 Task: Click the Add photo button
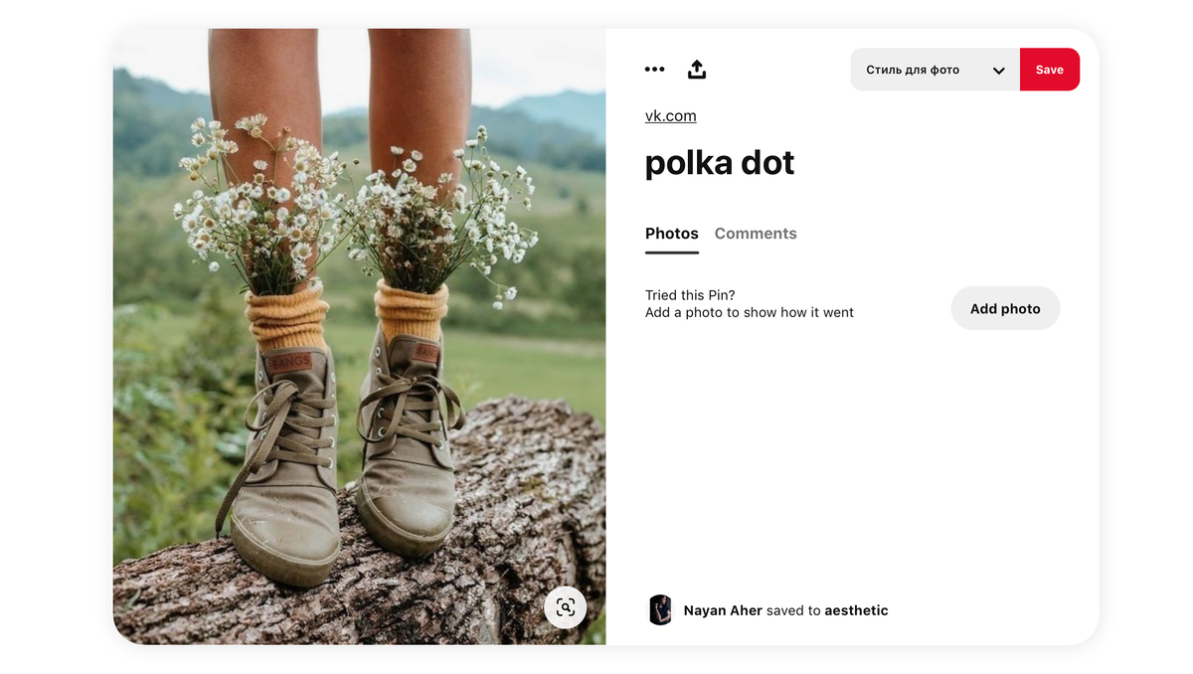pyautogui.click(x=1005, y=309)
